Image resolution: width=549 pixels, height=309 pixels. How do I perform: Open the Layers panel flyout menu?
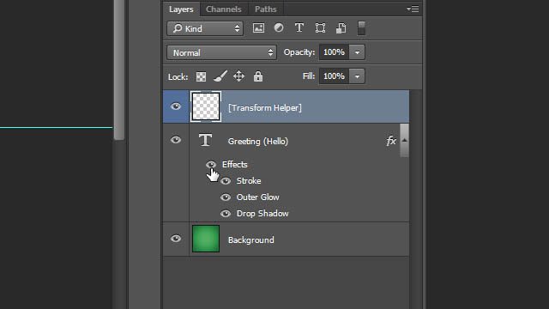coord(413,9)
